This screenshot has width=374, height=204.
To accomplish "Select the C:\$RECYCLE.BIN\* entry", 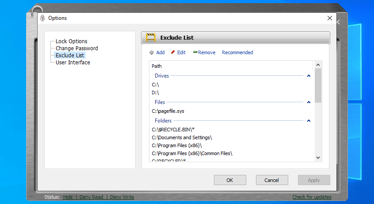I will [x=173, y=130].
